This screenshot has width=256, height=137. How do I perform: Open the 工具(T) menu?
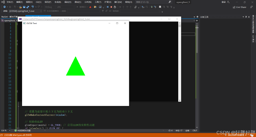[98, 2]
